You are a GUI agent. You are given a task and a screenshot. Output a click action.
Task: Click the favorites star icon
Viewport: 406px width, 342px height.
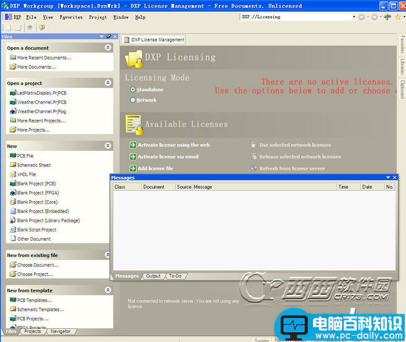point(398,17)
